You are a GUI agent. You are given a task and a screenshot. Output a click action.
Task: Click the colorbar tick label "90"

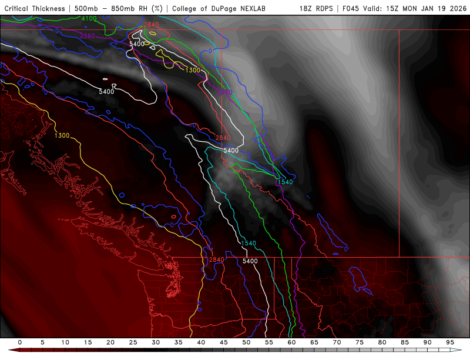428,342
